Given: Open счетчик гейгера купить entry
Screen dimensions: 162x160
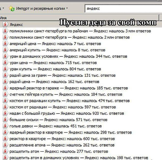Looking at the screenshot, I should point(66,94).
